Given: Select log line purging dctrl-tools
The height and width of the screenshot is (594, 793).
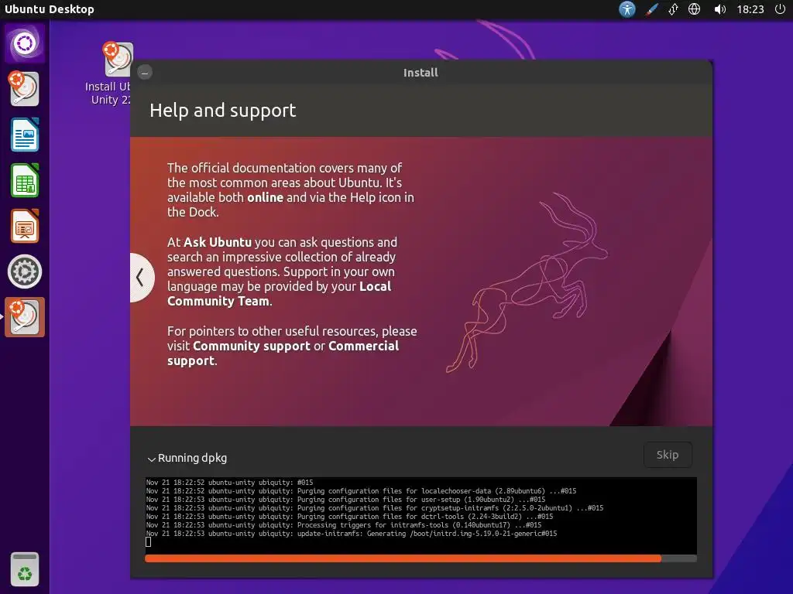Looking at the screenshot, I should point(349,517).
